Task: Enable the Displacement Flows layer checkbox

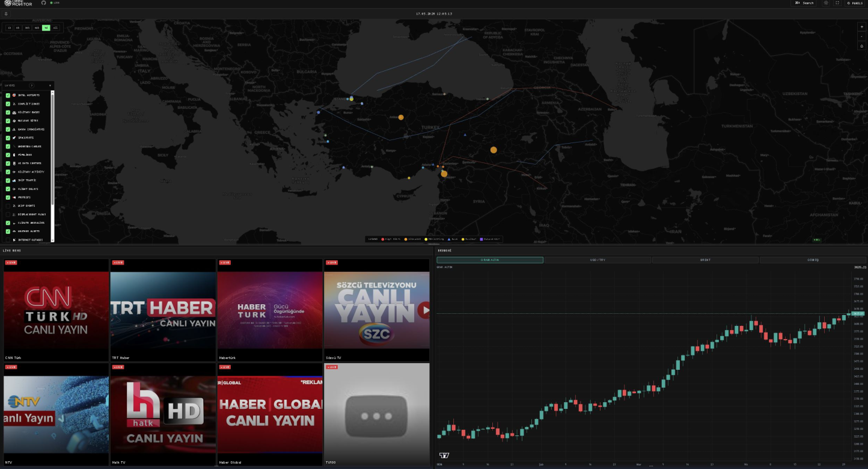Action: coord(8,214)
